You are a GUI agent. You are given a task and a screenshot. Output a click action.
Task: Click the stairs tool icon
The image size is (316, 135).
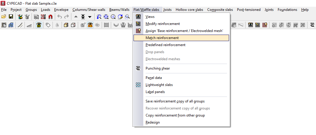click(x=20, y=25)
